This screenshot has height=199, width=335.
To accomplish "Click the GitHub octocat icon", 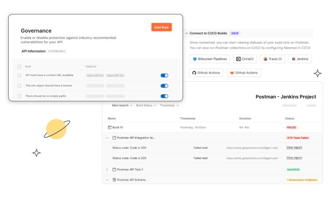I will (194, 73).
